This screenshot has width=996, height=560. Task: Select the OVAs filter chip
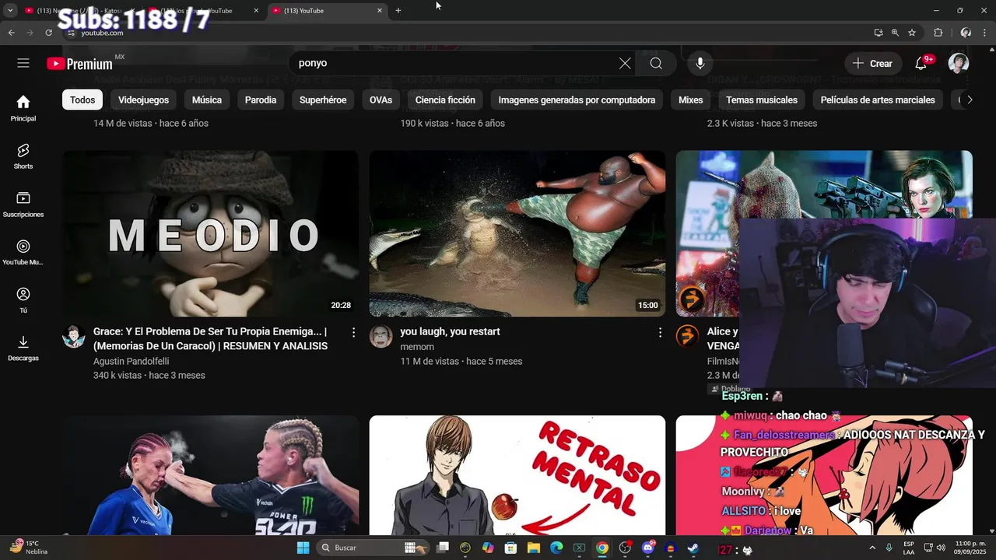(381, 100)
